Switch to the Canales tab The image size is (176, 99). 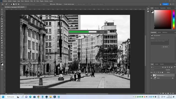(156, 64)
